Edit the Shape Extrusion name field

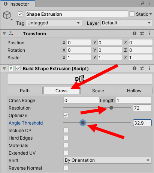pos(76,14)
